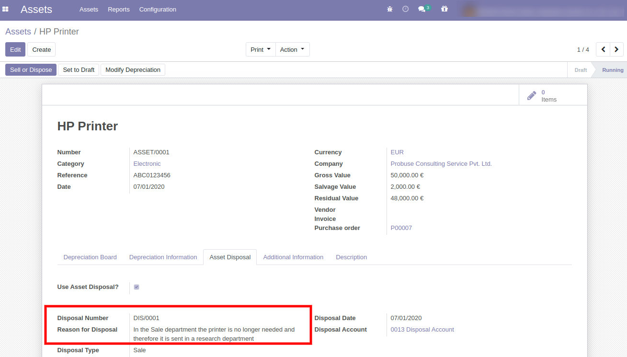Click Sell or Dispose button

tap(31, 70)
